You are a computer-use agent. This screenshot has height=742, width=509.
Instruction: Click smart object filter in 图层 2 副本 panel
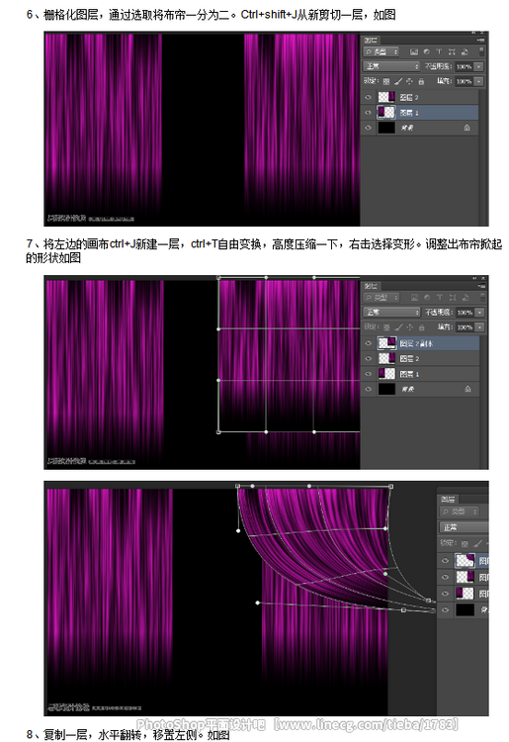tap(466, 297)
